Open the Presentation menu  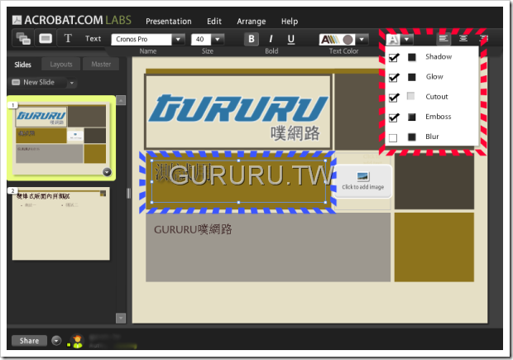[x=169, y=22]
